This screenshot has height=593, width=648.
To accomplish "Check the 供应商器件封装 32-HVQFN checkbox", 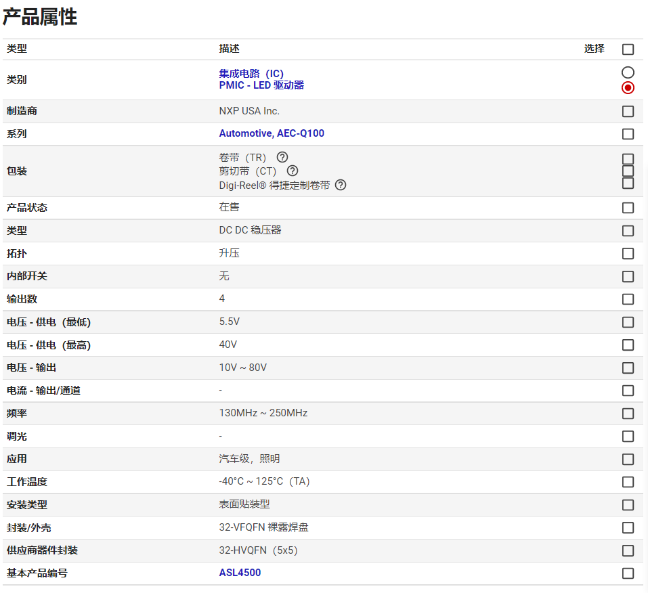I will click(x=628, y=550).
